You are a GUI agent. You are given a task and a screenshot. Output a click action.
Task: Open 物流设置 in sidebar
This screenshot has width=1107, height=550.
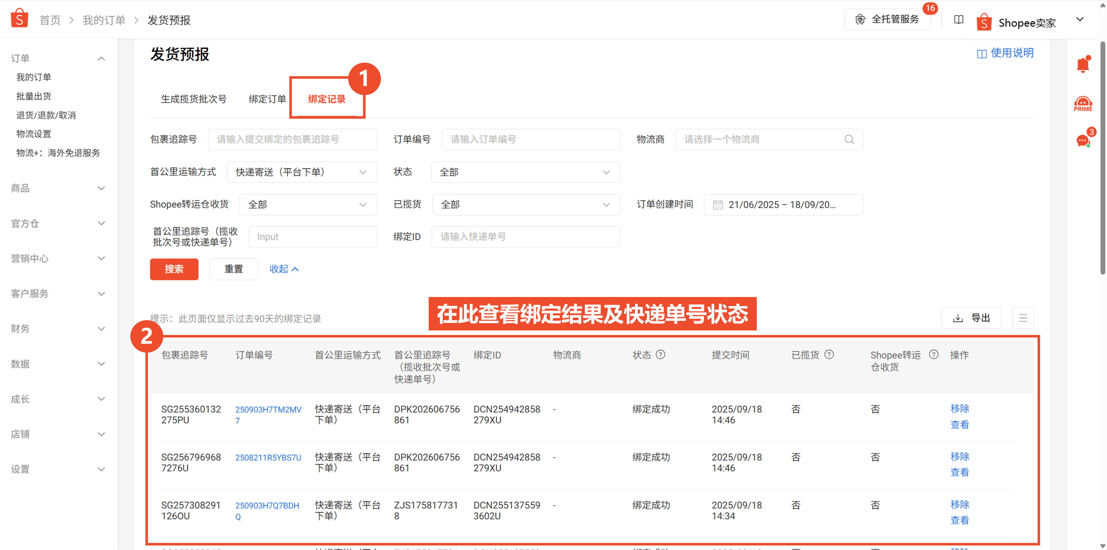tap(33, 134)
